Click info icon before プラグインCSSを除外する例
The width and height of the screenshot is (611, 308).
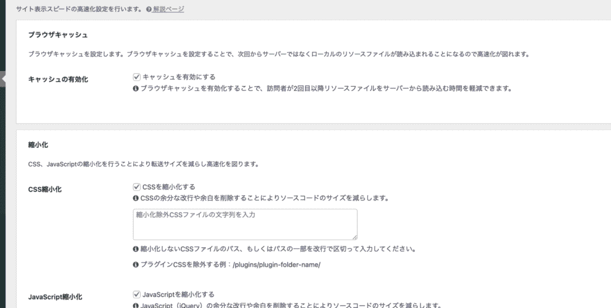pyautogui.click(x=135, y=265)
